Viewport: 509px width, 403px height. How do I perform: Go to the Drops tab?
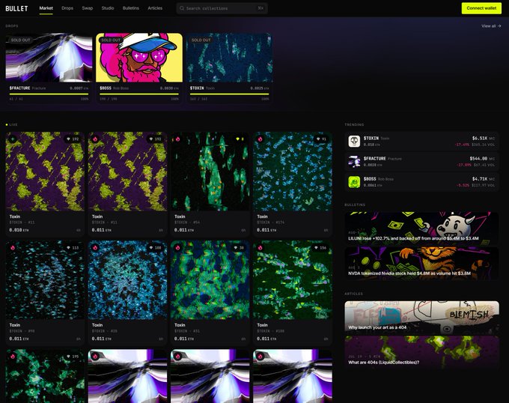pos(67,8)
